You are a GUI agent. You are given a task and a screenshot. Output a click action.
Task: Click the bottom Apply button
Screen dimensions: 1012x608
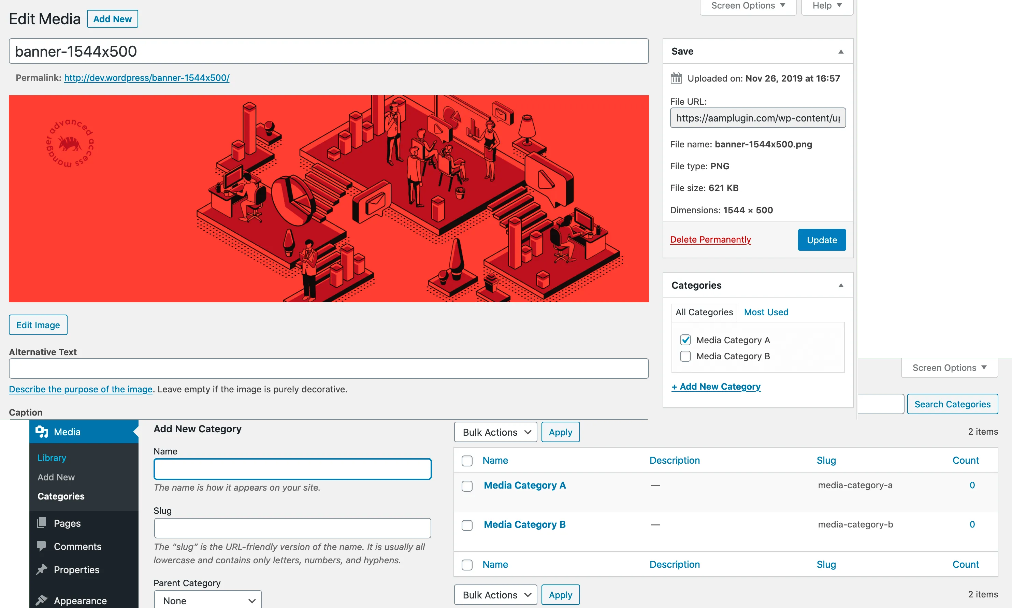point(561,595)
